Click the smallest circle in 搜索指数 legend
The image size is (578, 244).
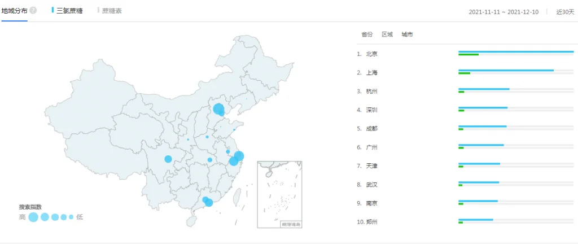71,217
